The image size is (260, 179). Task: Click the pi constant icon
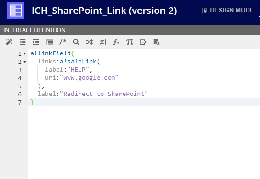tap(130, 42)
